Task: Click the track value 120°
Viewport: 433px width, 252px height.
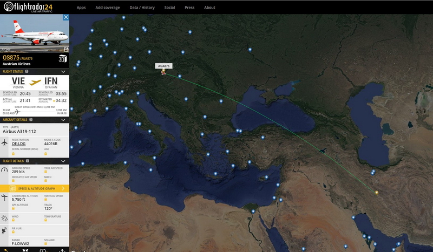Action: [48, 208]
